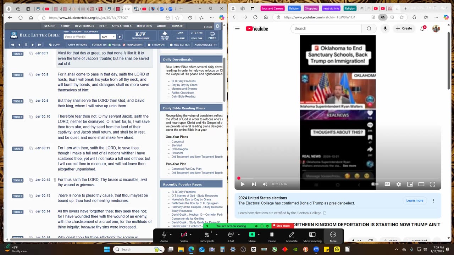Image resolution: width=454 pixels, height=255 pixels.
Task: Skip to next YouTube video
Action: (254, 184)
